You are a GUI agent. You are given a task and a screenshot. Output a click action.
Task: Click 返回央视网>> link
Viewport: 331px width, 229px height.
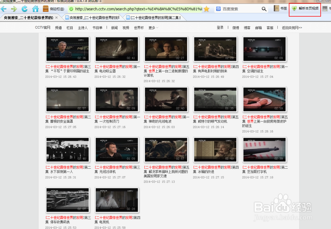(292, 28)
